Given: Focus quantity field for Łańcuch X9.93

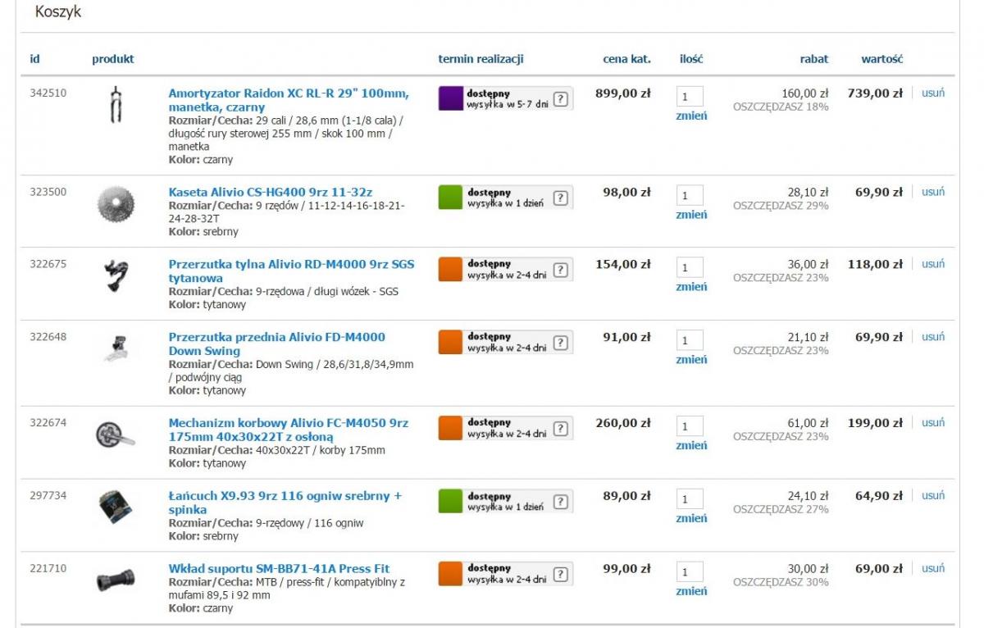Looking at the screenshot, I should pyautogui.click(x=690, y=498).
